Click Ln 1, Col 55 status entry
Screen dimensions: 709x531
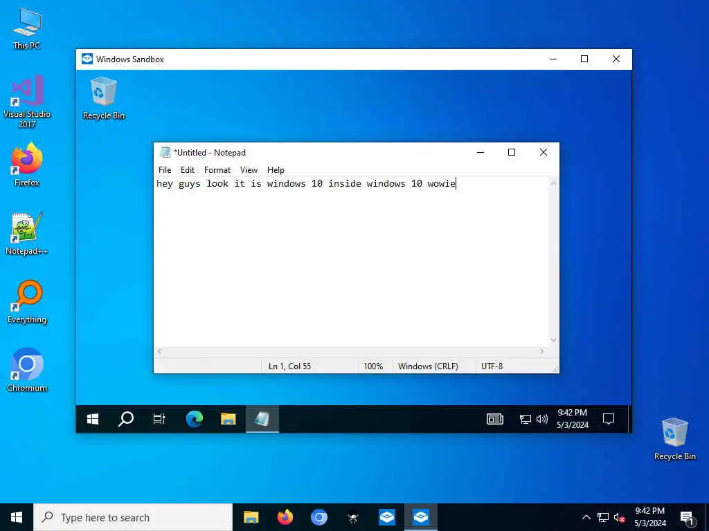pyautogui.click(x=290, y=366)
